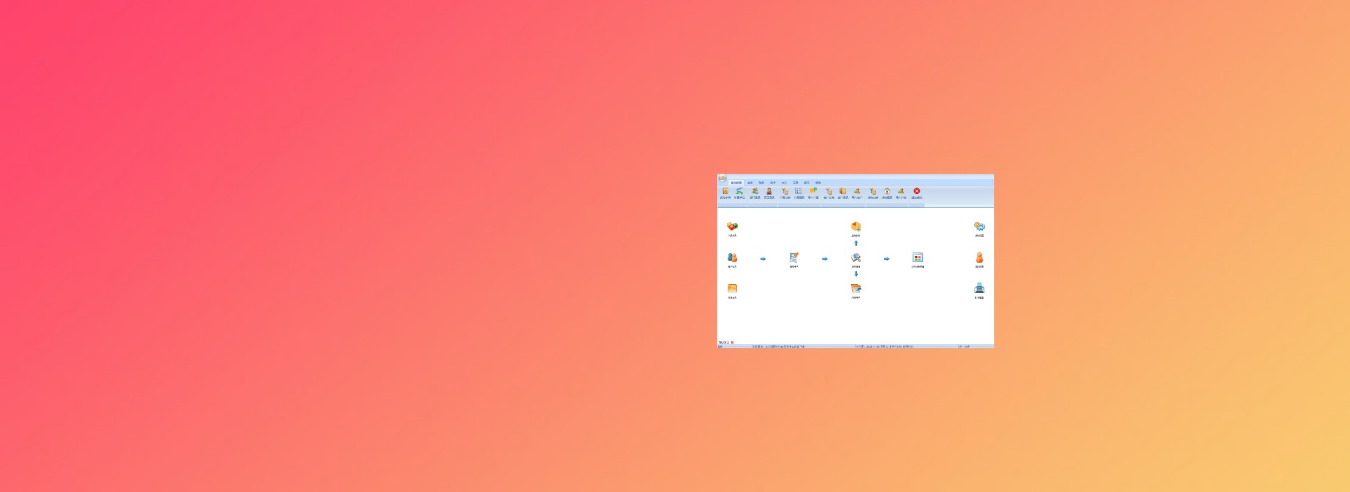
Task: Open the magnifying glass workflow icon
Action: coord(856,259)
